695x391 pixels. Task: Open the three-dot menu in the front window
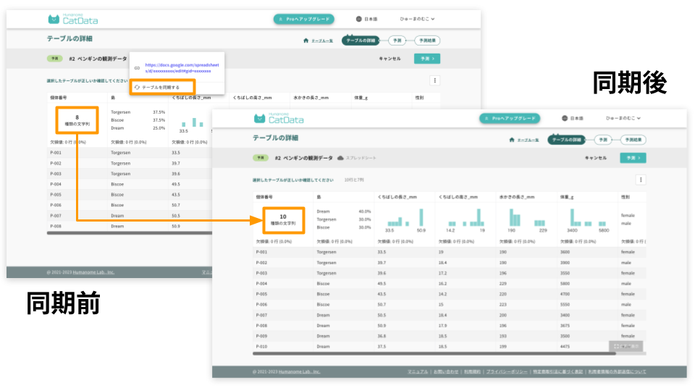640,180
